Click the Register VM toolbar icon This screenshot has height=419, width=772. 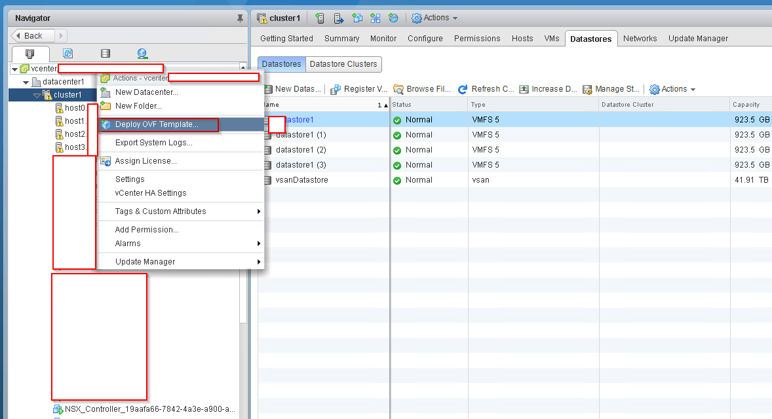point(336,89)
